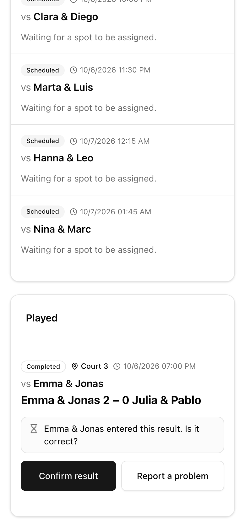This screenshot has width=245, height=532.
Task: Open the match vs Nina & Marc
Action: tap(122, 233)
